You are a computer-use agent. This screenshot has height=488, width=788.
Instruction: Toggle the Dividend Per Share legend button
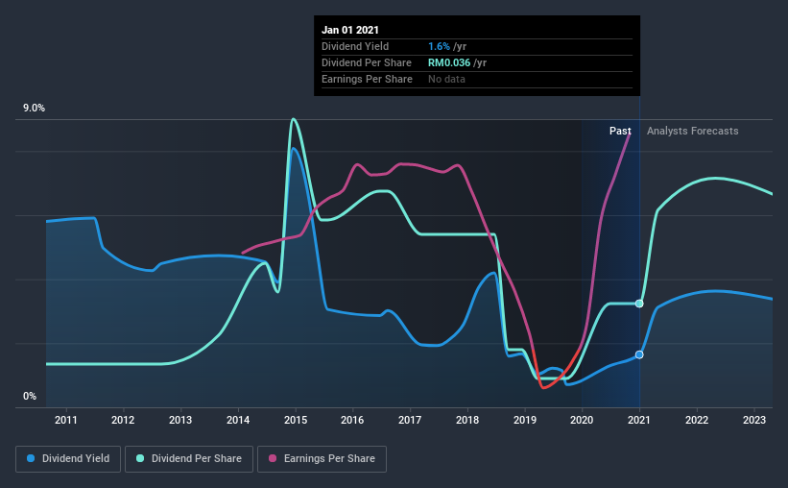[x=189, y=459]
